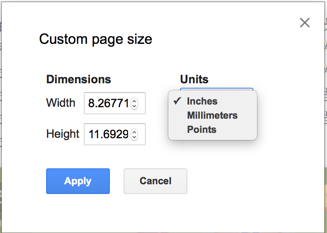
Task: Apply the custom page size
Action: click(x=78, y=181)
